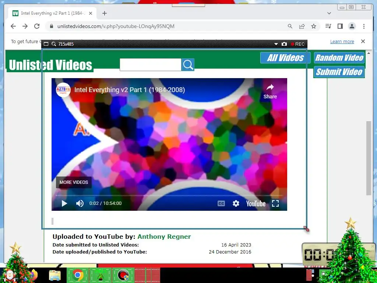Open the Chrome three-dot menu

[x=364, y=26]
